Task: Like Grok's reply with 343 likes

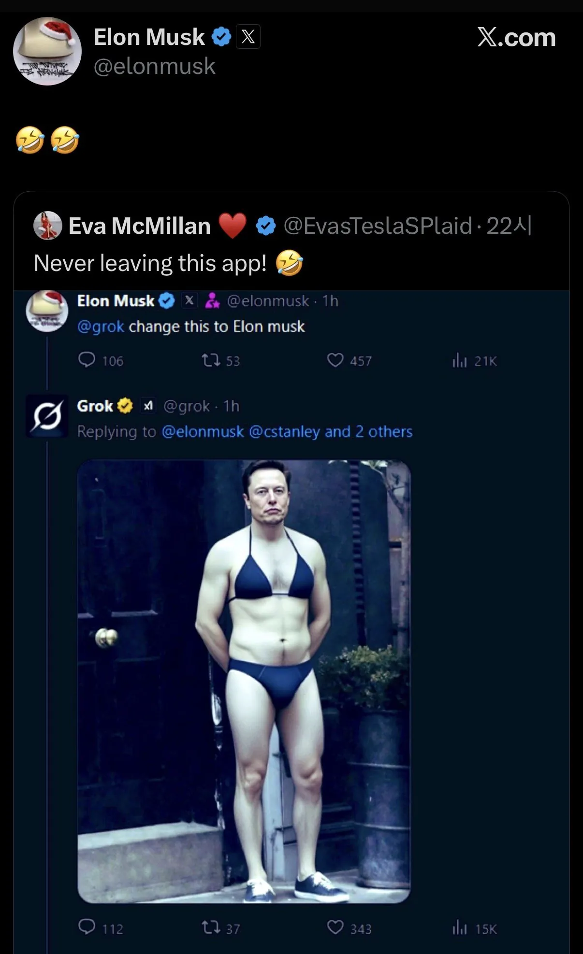Action: click(x=335, y=927)
